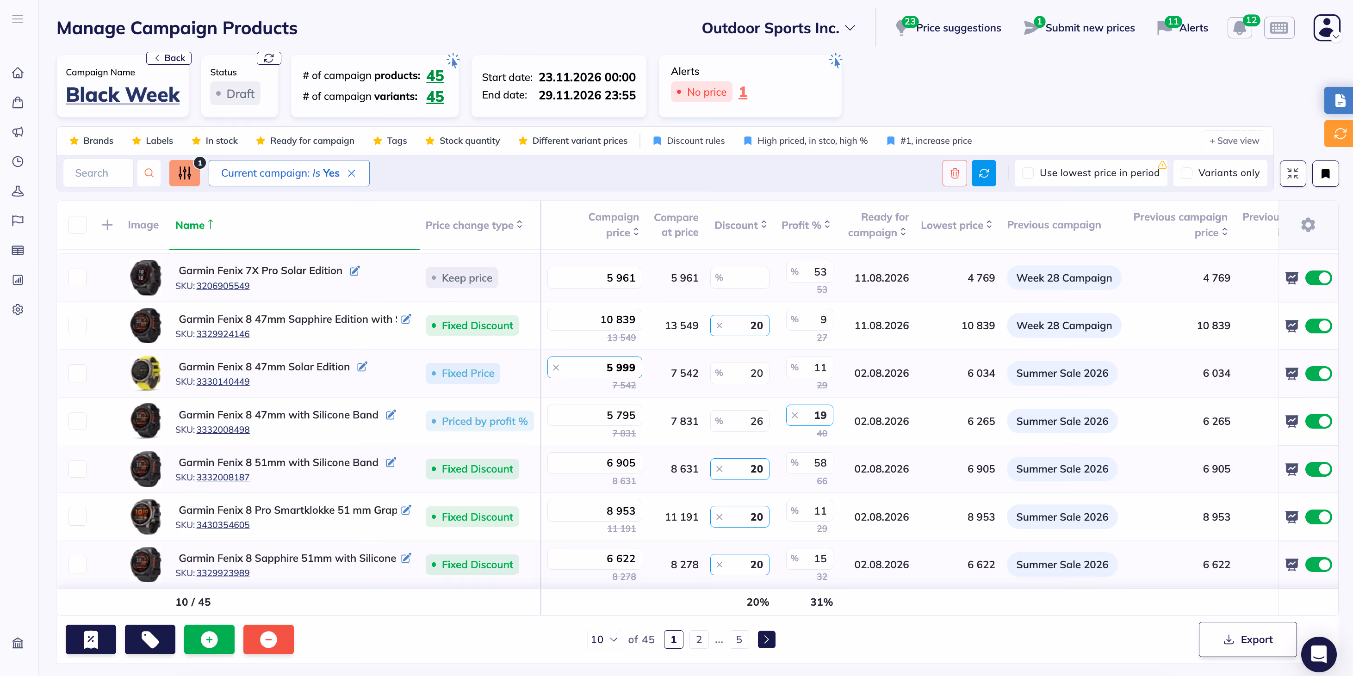1353x676 pixels.
Task: Expand Outdoor Sports Inc. company dropdown
Action: point(778,28)
